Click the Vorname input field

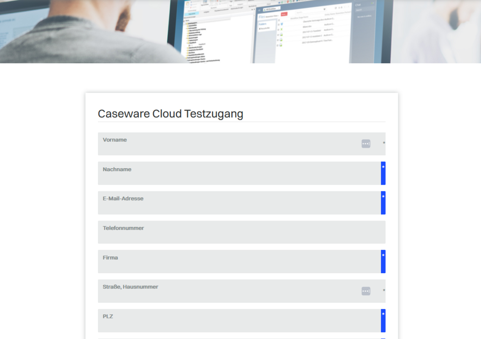click(241, 144)
